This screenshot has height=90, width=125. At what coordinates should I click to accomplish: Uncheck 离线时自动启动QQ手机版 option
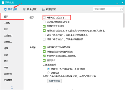(x=44, y=31)
